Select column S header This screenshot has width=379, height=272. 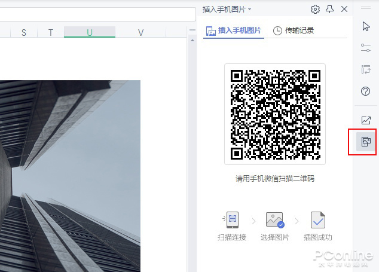(x=24, y=32)
